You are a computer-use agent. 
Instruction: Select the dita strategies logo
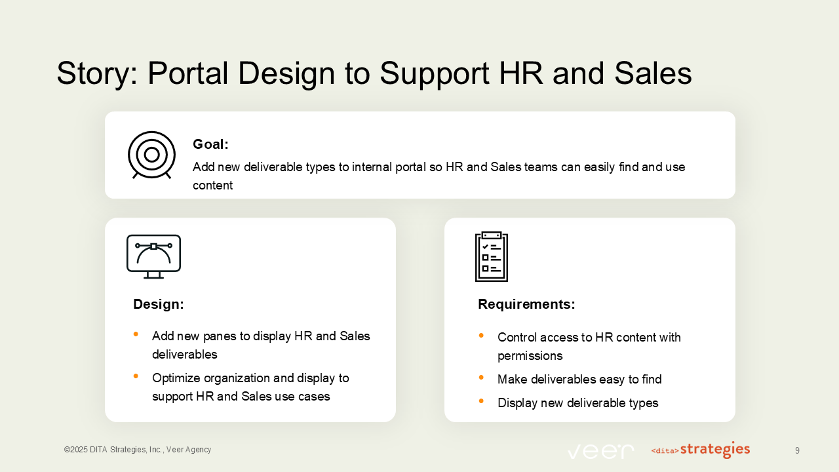701,450
